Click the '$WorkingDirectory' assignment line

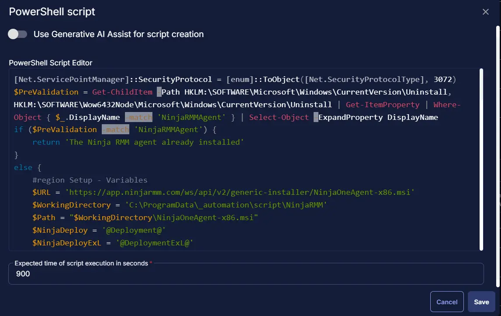(180, 205)
